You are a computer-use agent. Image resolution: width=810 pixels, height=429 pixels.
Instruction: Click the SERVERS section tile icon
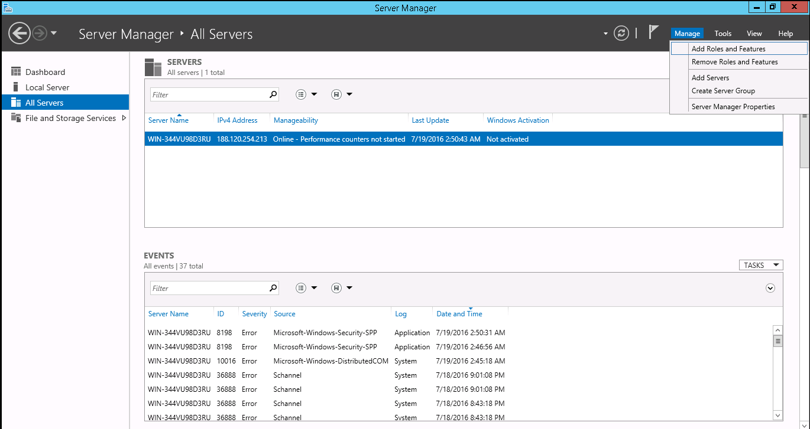[153, 67]
